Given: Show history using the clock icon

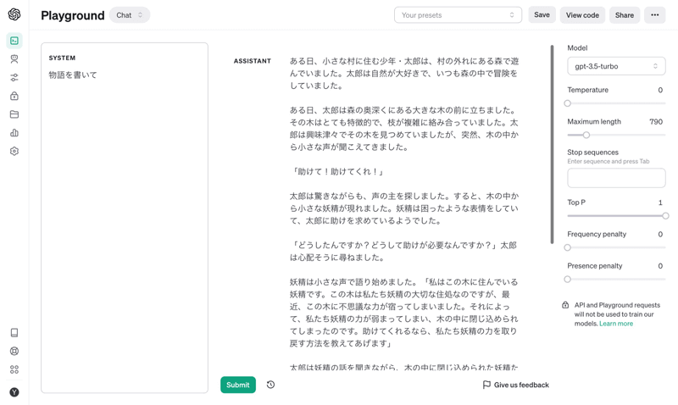Looking at the screenshot, I should tap(270, 385).
